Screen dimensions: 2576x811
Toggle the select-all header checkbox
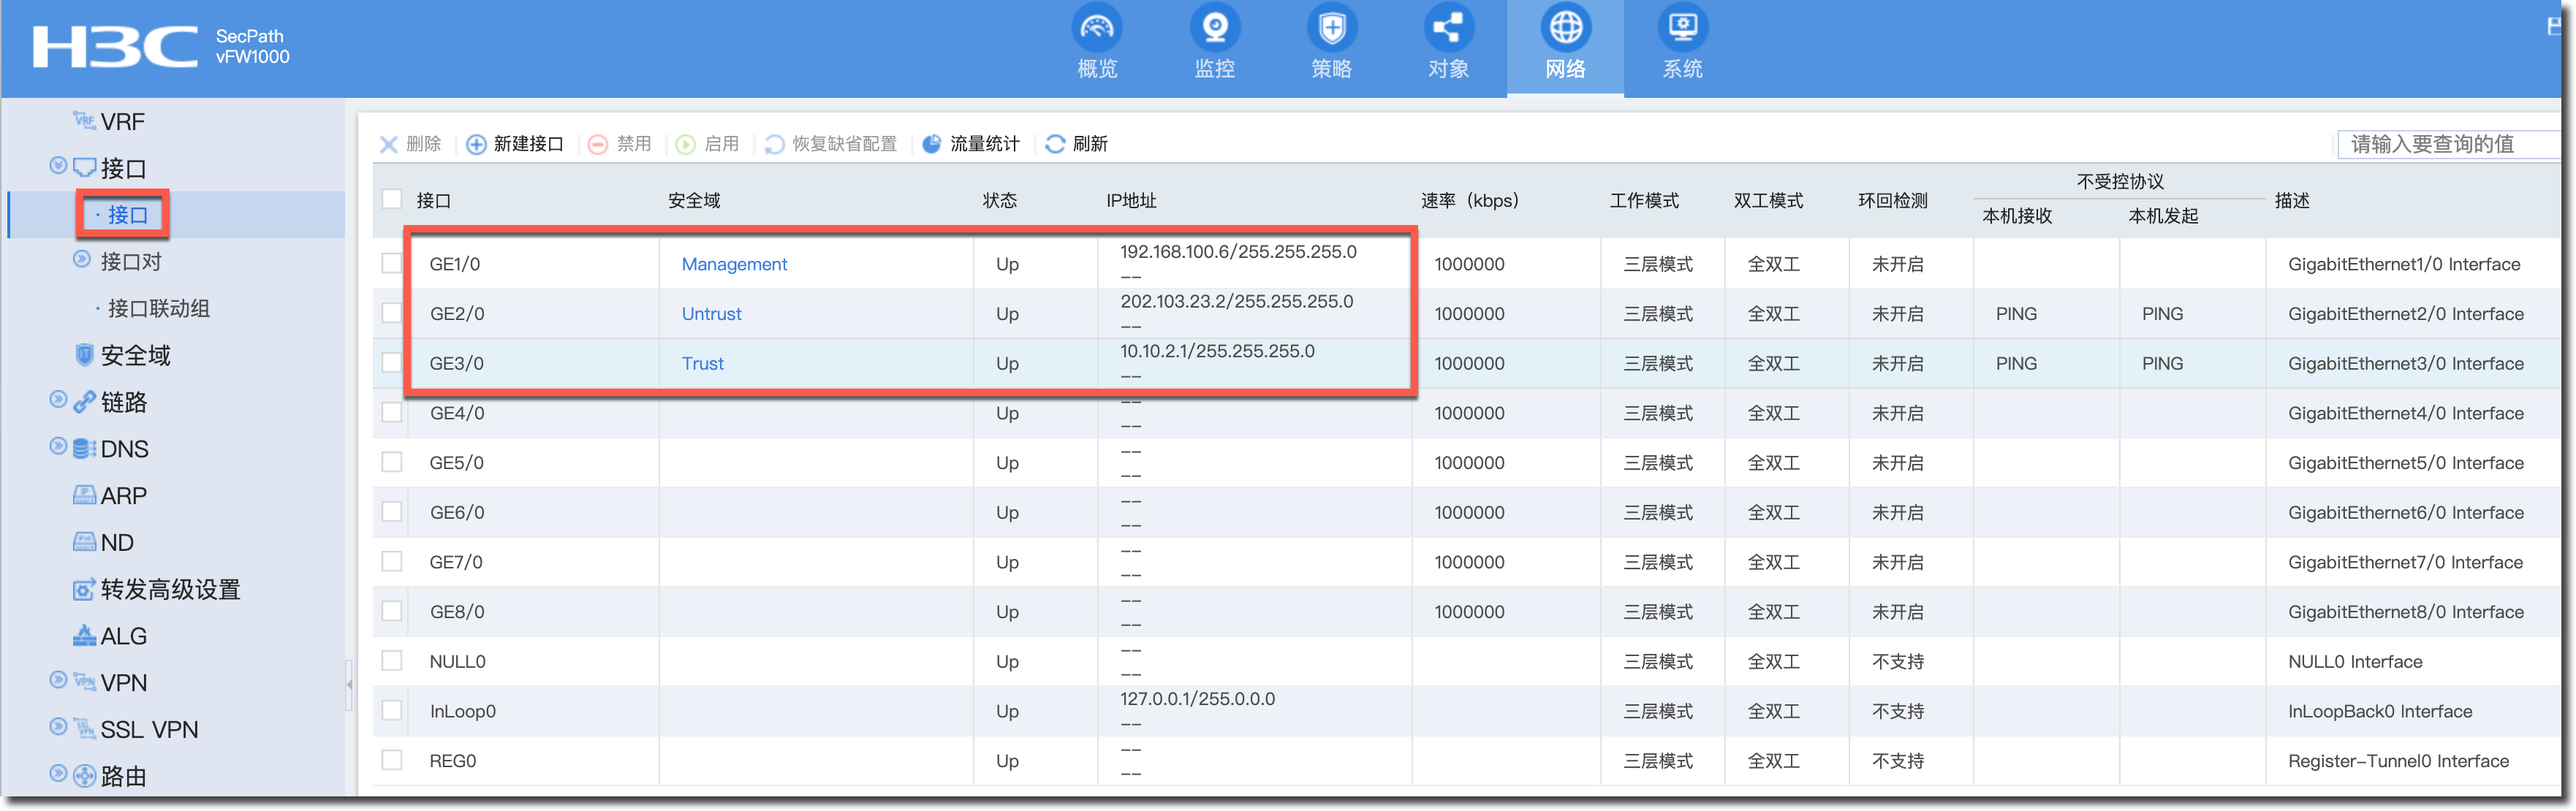point(392,199)
